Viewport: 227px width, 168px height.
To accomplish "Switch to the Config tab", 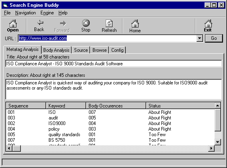I will (117, 50).
